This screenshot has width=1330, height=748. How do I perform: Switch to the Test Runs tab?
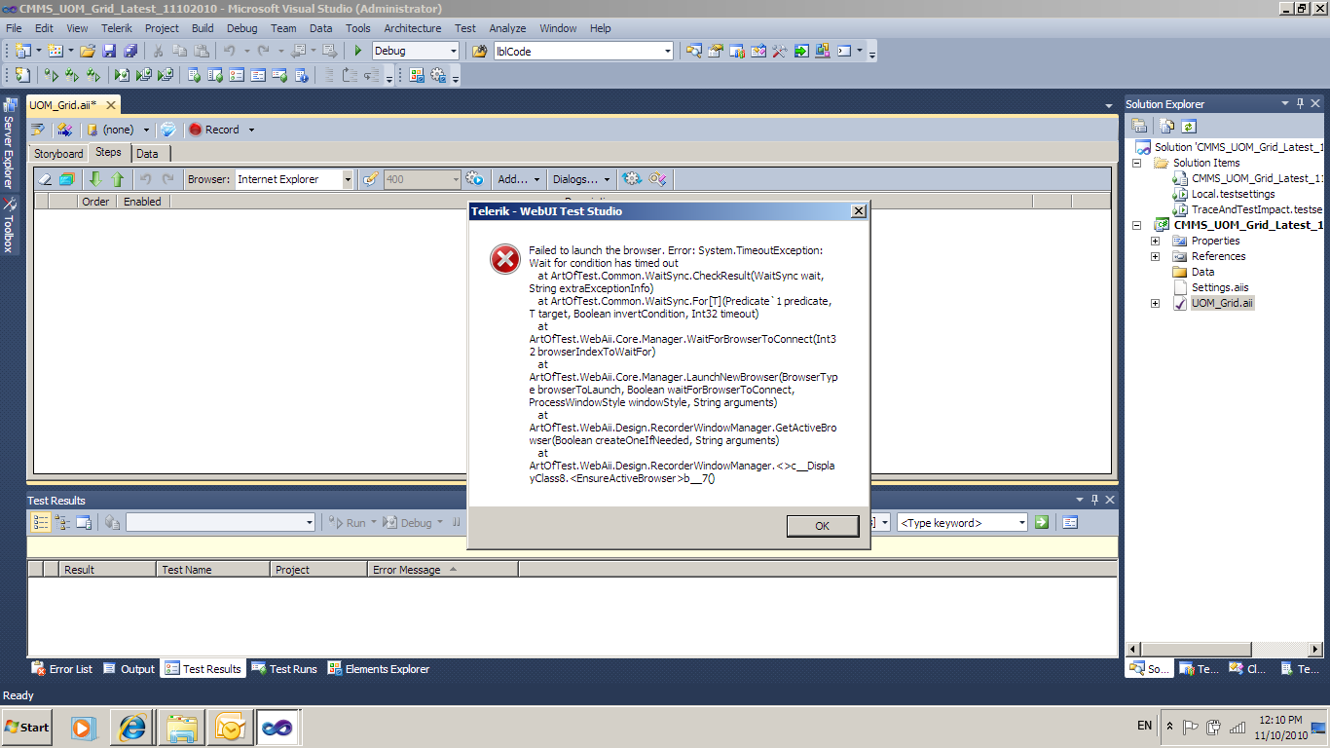(284, 669)
